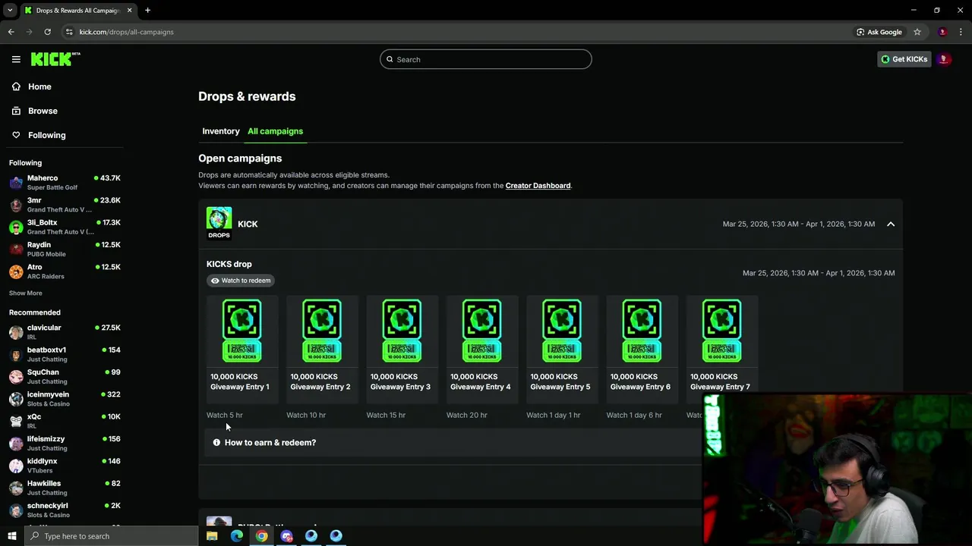972x546 pixels.
Task: Reload the page
Action: click(x=47, y=32)
